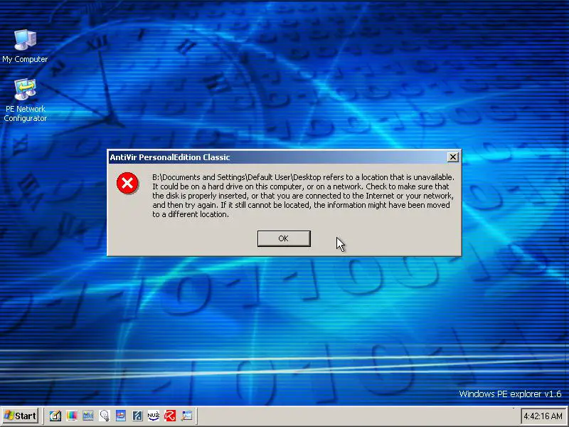The image size is (569, 427).
Task: Click the red error icon in the dialog
Action: pos(127,183)
